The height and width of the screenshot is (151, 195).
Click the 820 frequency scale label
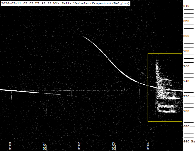[x=186, y=21]
